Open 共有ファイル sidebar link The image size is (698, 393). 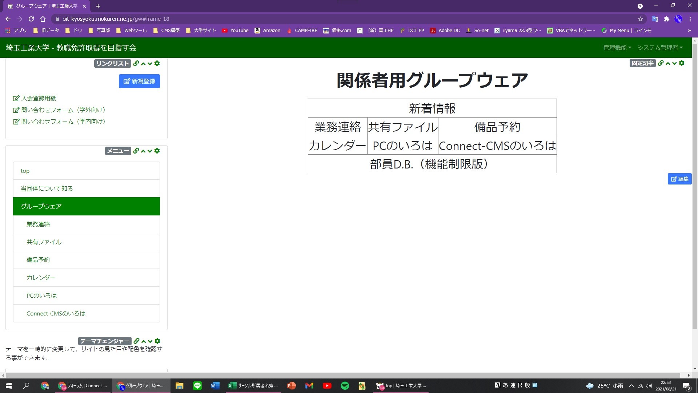[44, 241]
